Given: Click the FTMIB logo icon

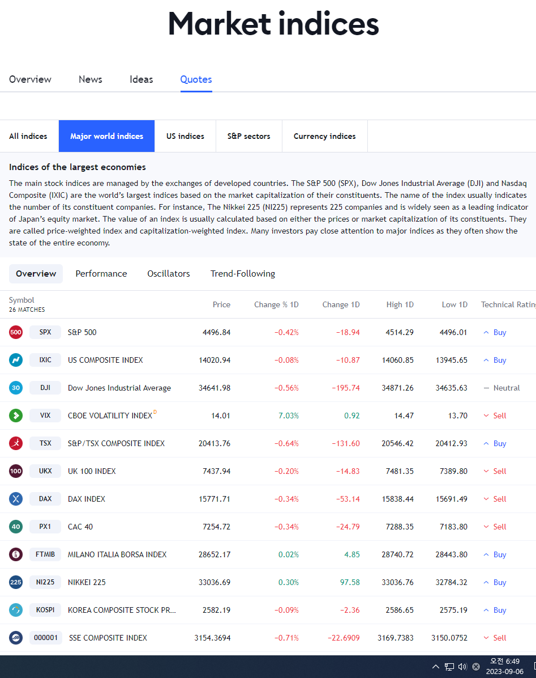Looking at the screenshot, I should point(16,554).
